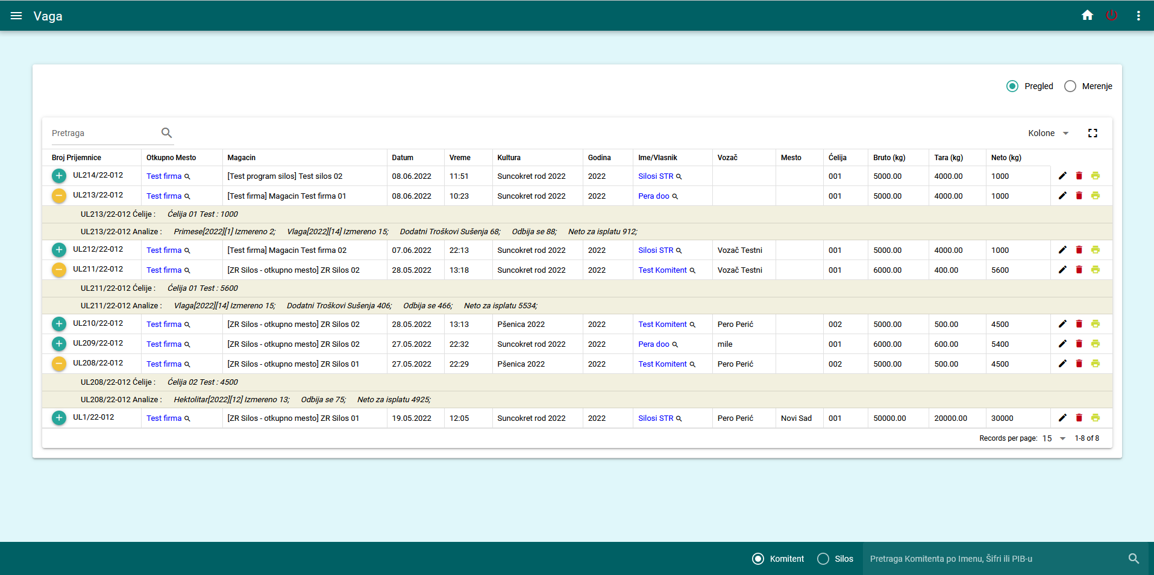
Task: Expand row UL210/22-012 details
Action: pos(59,324)
